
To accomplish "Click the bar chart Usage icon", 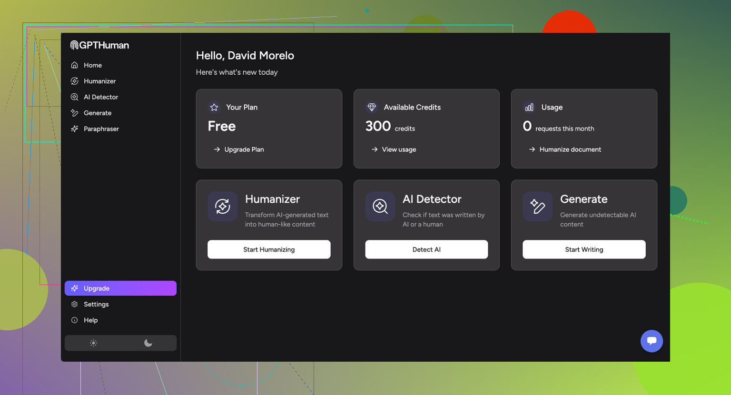I will (529, 107).
